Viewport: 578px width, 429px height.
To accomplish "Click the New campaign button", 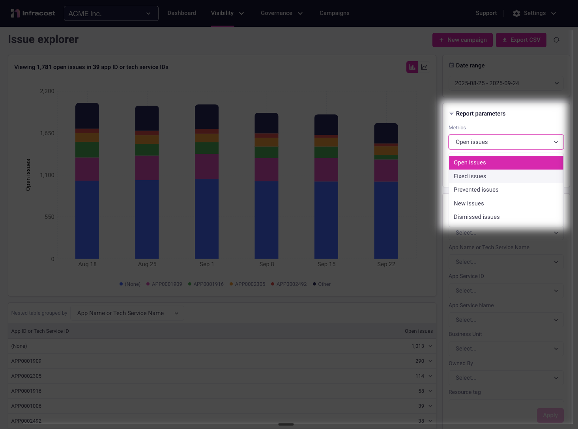I will 462,40.
